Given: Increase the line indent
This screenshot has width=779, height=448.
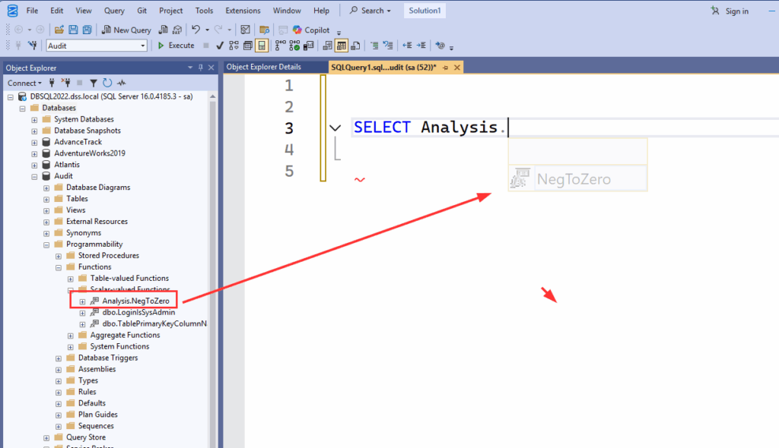Looking at the screenshot, I should (x=421, y=46).
